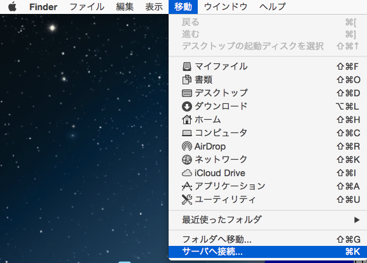Image resolution: width=367 pixels, height=263 pixels.
Task: Open the Finder menu
Action: 43,7
